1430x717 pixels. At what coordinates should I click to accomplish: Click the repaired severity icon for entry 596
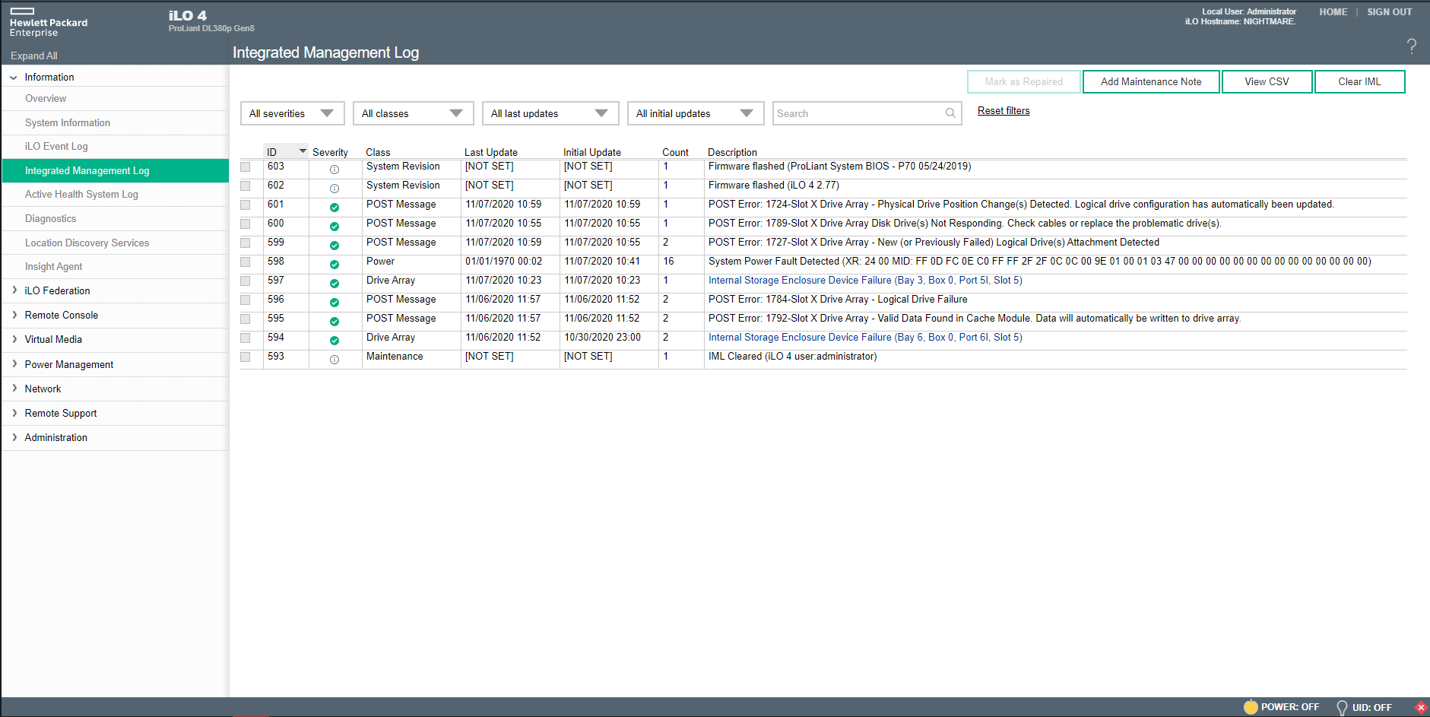(335, 303)
